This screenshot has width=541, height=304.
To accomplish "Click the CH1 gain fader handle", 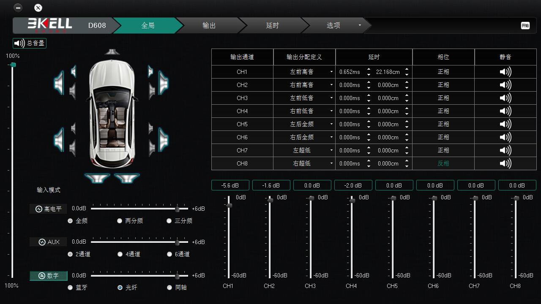I will point(229,206).
